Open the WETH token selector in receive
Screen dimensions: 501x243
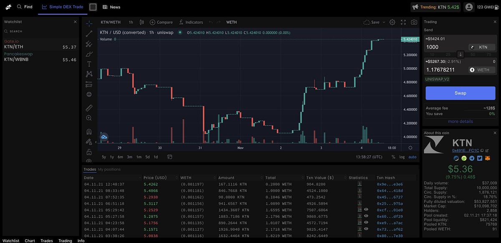tap(482, 70)
